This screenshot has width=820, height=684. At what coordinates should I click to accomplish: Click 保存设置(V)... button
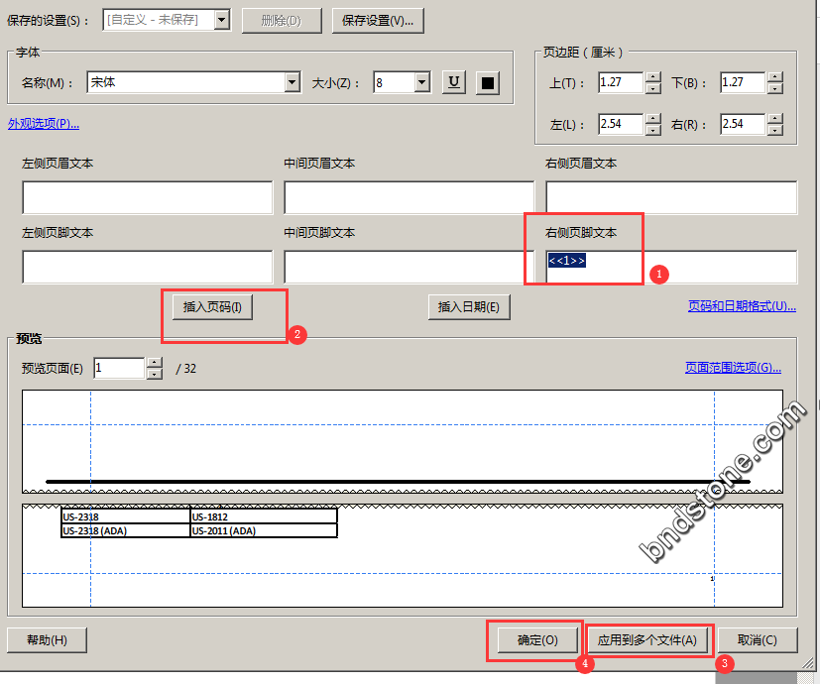[x=378, y=20]
